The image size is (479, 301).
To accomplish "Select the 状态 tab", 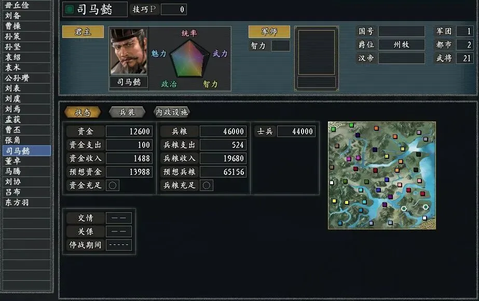I will (x=83, y=113).
